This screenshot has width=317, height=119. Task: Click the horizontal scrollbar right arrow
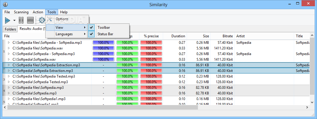[x=307, y=107]
